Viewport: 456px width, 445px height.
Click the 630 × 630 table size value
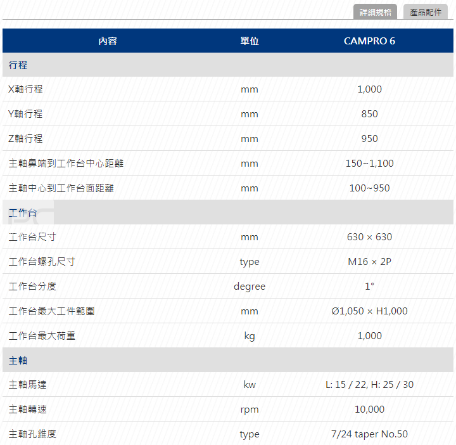(x=369, y=237)
